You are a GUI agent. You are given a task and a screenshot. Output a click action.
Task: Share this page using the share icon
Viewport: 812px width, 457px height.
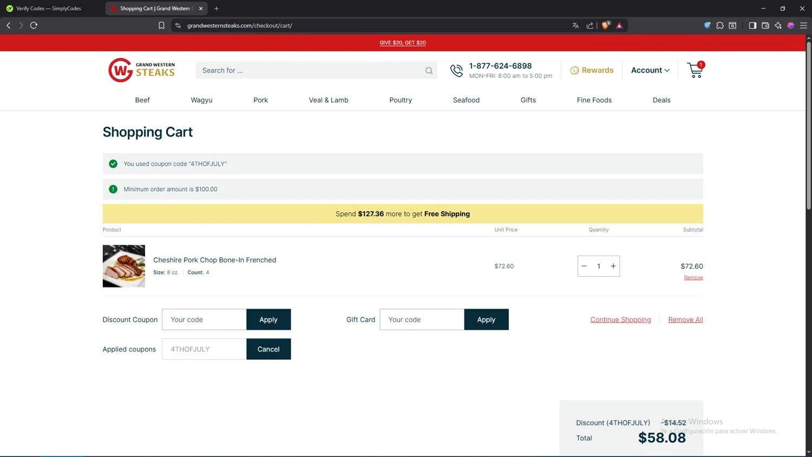[590, 25]
